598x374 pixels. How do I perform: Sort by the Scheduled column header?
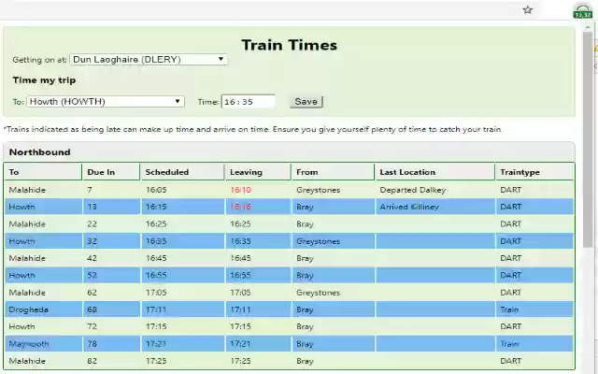point(182,172)
